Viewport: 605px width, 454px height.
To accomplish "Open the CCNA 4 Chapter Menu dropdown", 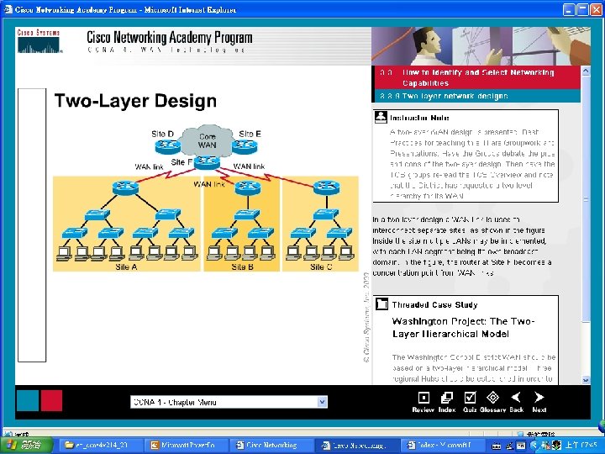I will (229, 402).
